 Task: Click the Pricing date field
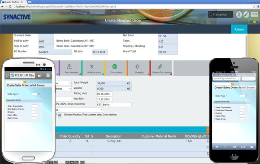pos(104,94)
